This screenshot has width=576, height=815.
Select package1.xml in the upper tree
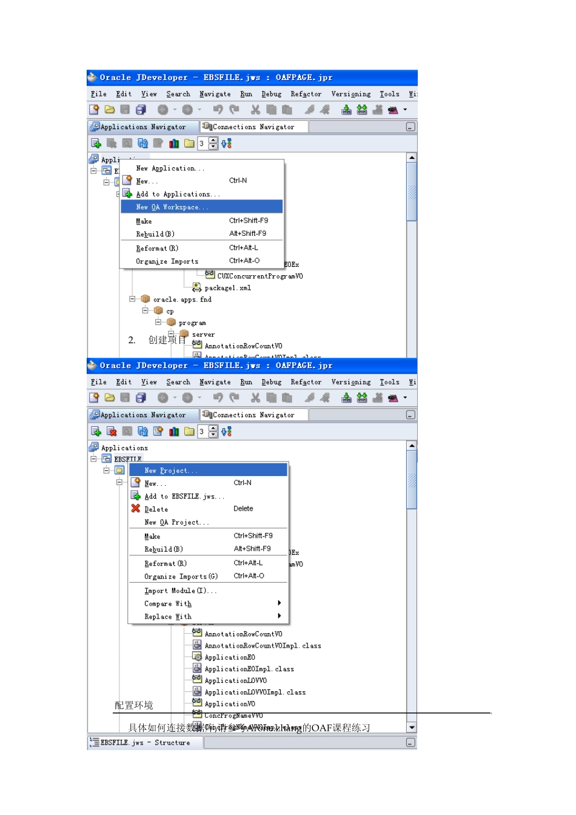pos(227,287)
